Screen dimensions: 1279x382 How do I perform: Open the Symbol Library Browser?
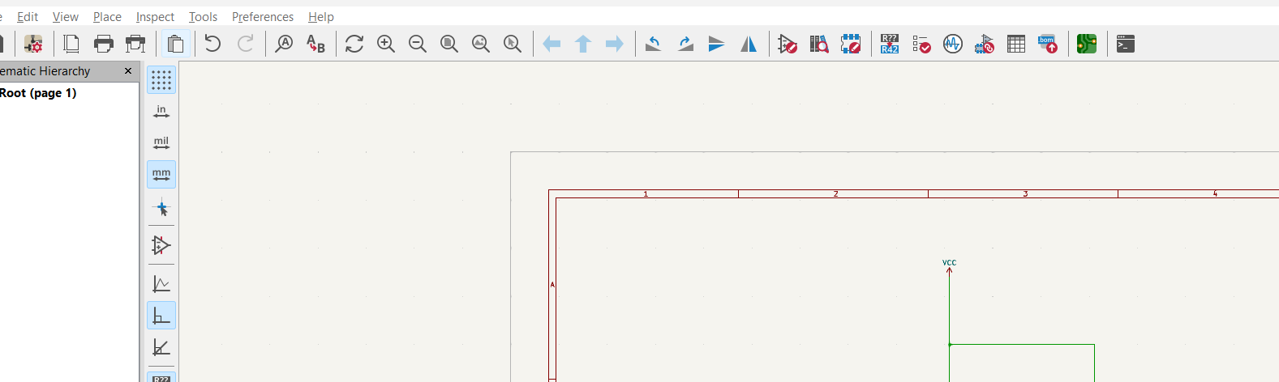819,44
